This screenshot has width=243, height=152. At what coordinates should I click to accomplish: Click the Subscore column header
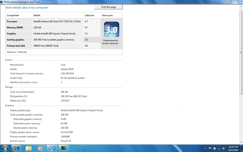pos(89,15)
